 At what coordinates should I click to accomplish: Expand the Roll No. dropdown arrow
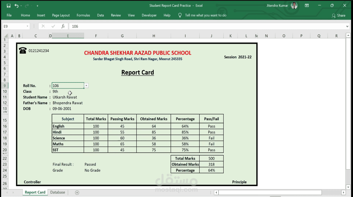pyautogui.click(x=86, y=86)
